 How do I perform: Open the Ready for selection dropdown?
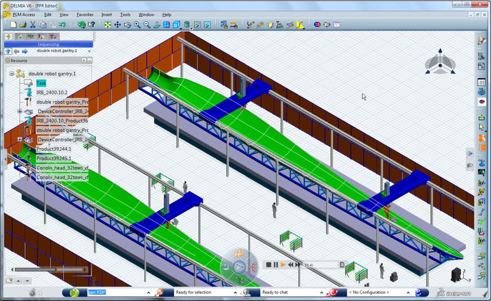click(x=235, y=292)
